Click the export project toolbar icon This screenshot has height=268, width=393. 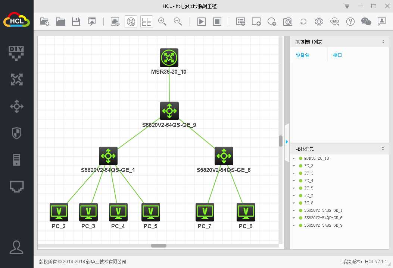[x=92, y=22]
